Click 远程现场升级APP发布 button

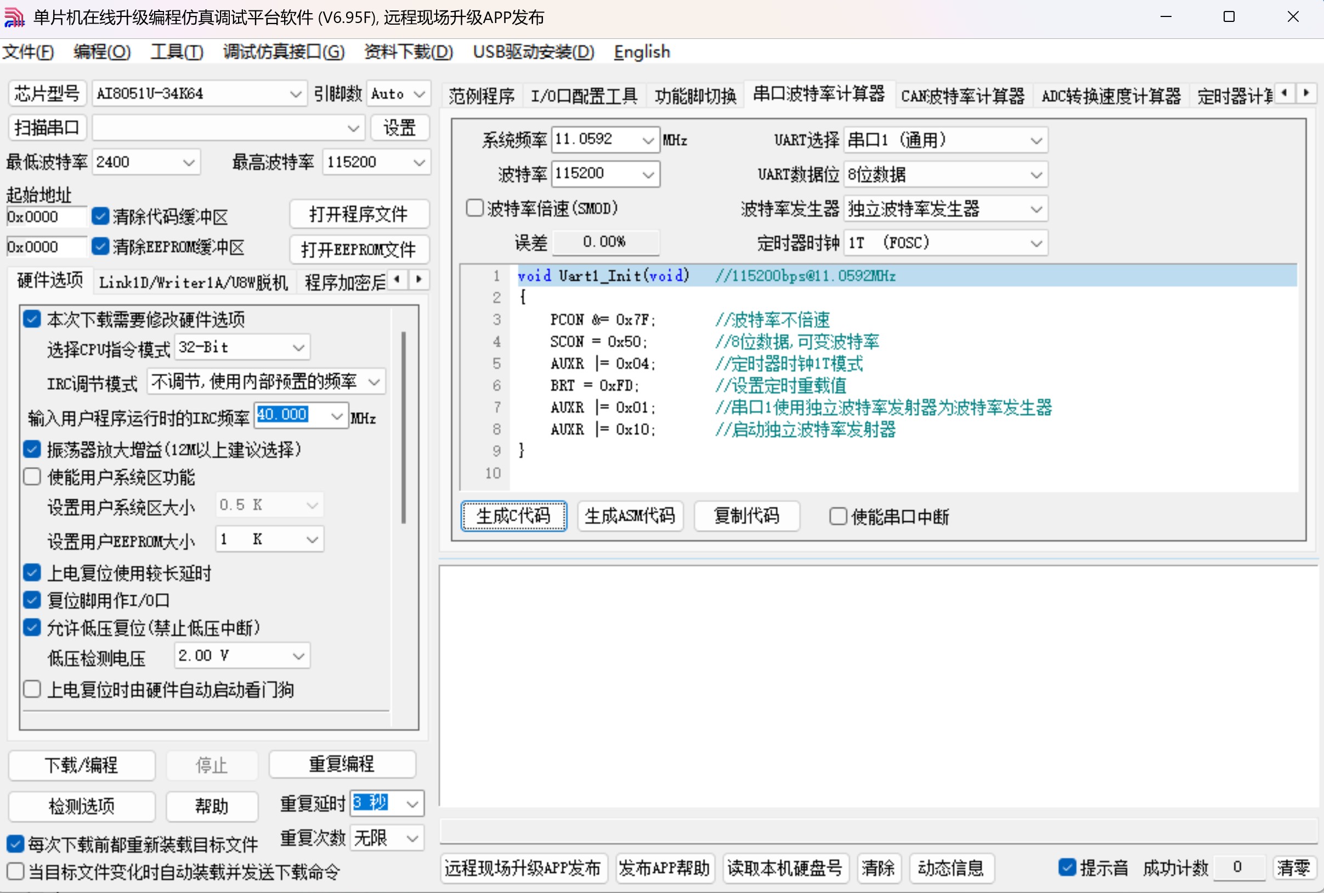(524, 868)
